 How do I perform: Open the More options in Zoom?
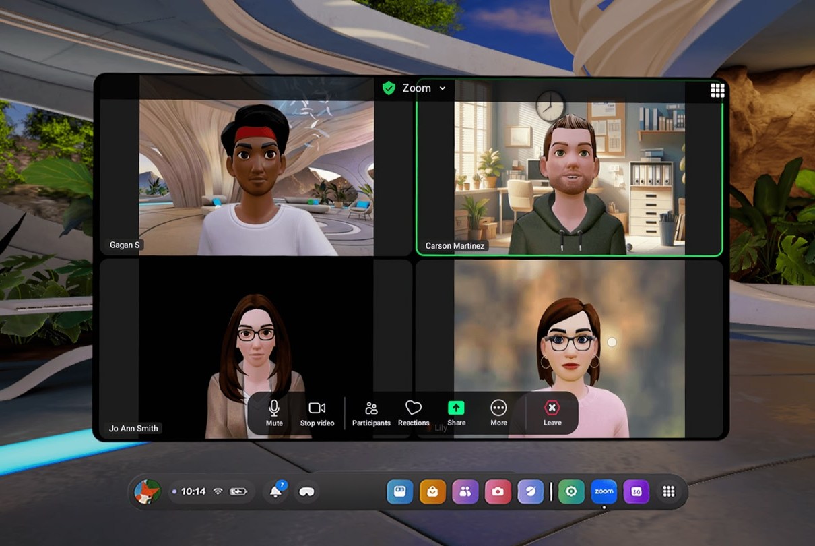(498, 412)
